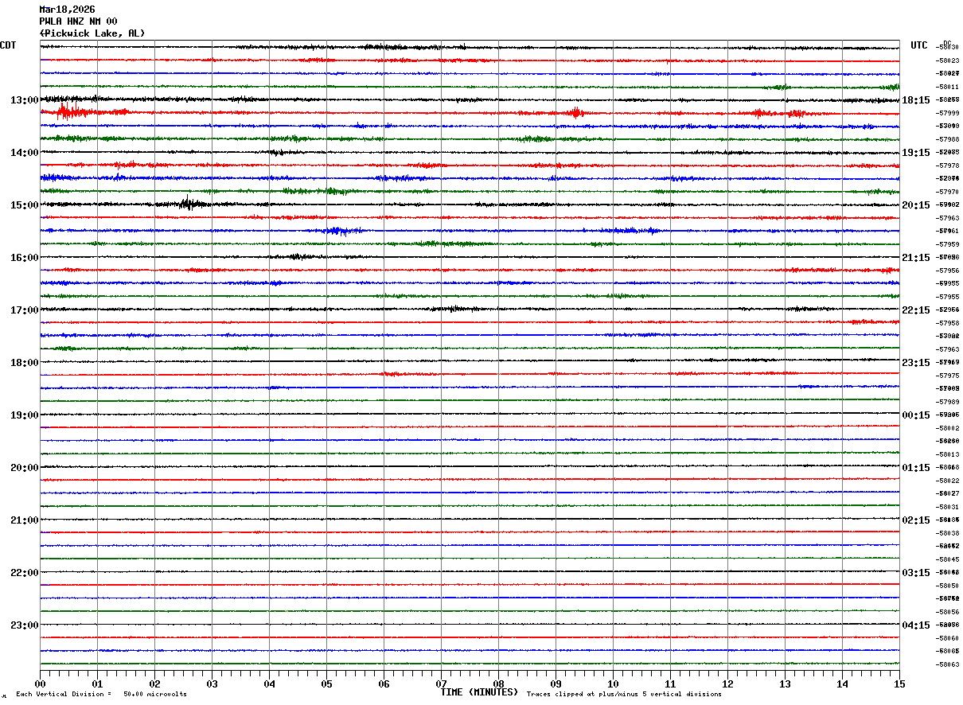Screen dimensions: 963x705
Task: Click the (Pickwick Lake, AL) location label
Action: coord(92,33)
